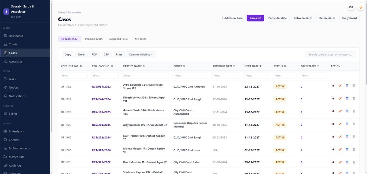The image size is (367, 174).
Task: View case OF-1096 via eye icon
Action: click(x=333, y=111)
